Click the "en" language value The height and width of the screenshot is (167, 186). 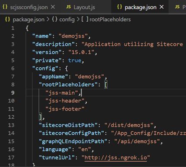click(x=85, y=149)
